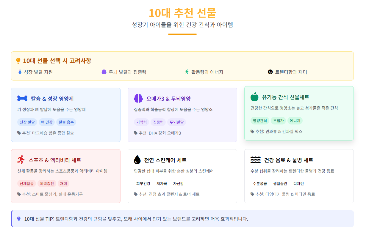Click the lightbulb icon in the 선물 TIP banner
This screenshot has height=235, width=366.
(x=19, y=219)
